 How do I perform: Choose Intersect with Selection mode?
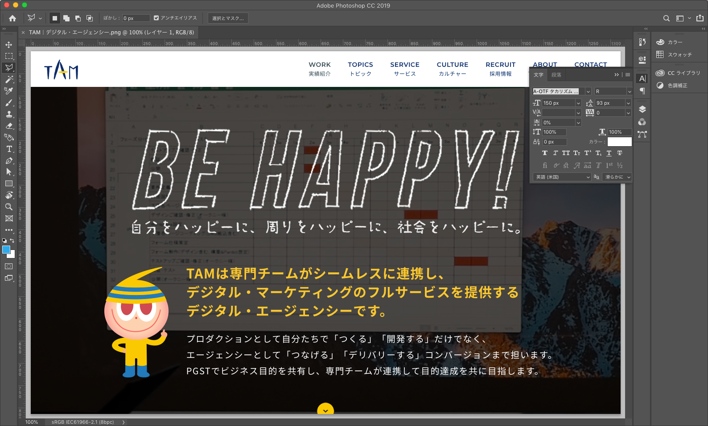tap(90, 18)
